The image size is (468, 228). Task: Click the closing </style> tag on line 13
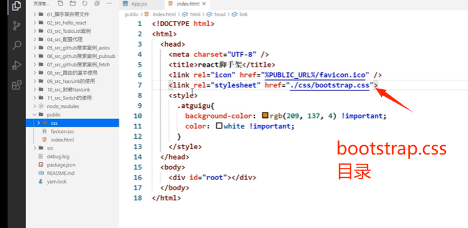coord(185,147)
